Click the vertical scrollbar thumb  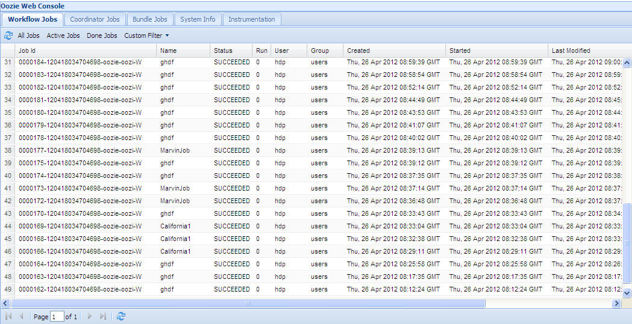[x=627, y=243]
